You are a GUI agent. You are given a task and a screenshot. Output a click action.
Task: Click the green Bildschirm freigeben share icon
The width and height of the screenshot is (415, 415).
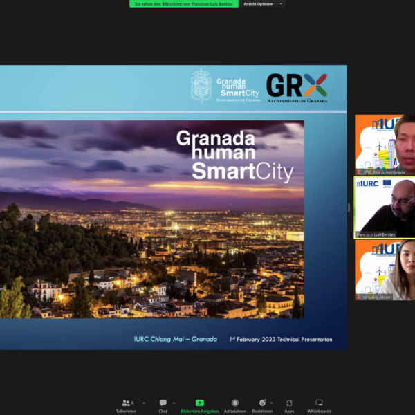click(200, 403)
